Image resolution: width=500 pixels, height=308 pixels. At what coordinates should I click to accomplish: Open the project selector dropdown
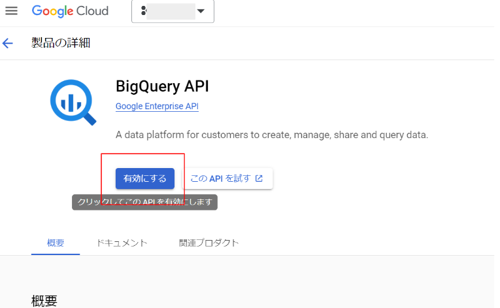[173, 11]
